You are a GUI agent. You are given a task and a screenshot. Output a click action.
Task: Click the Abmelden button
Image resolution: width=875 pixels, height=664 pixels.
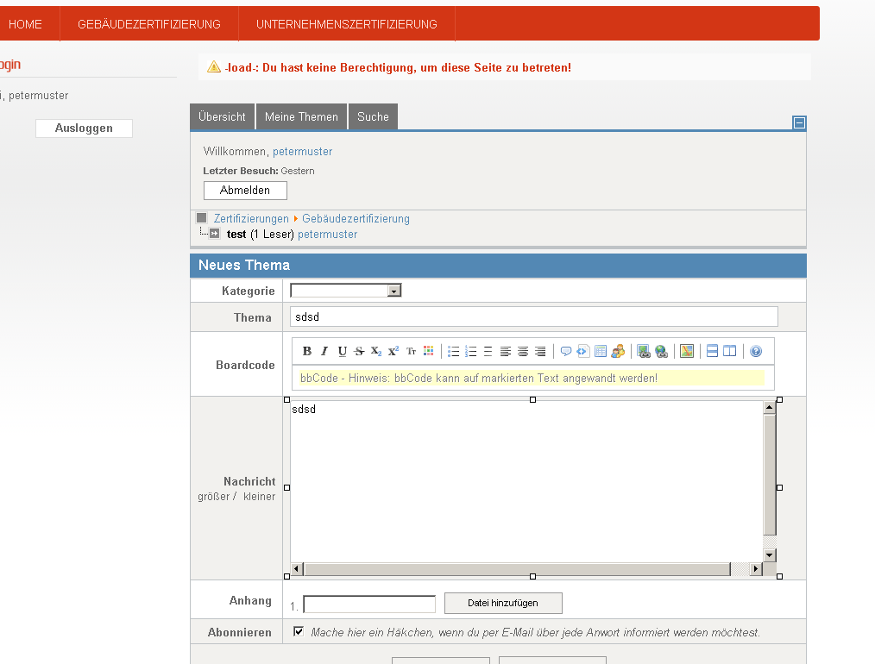click(x=246, y=190)
